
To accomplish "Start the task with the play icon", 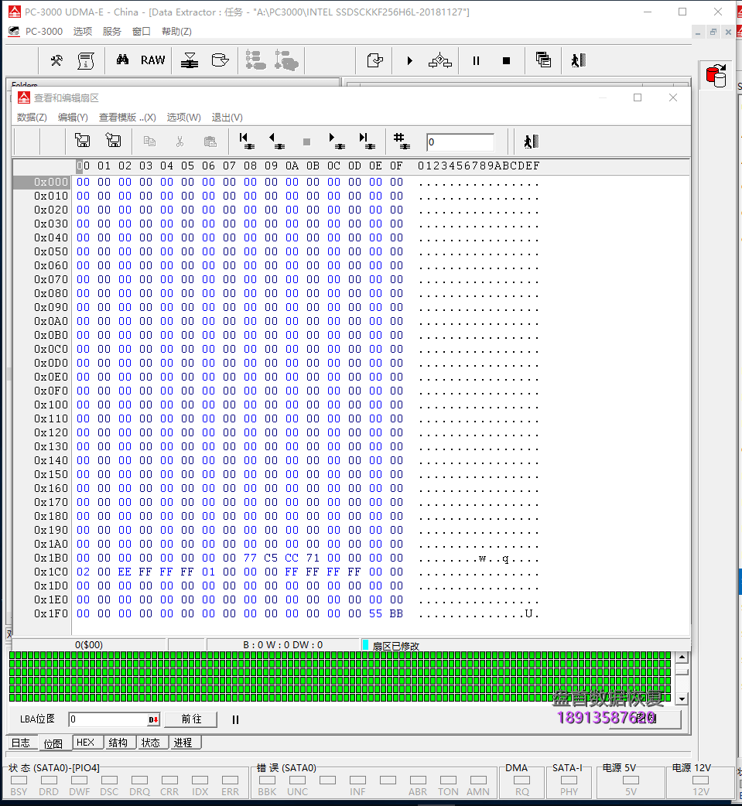I will [410, 60].
